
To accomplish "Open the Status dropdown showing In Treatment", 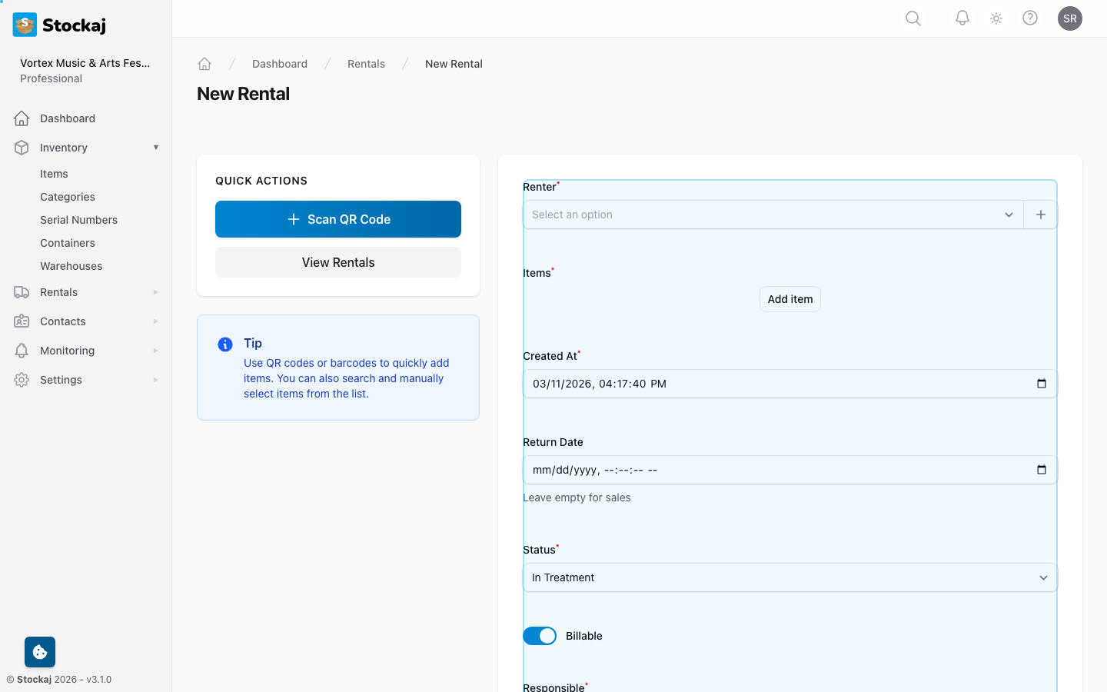I will tap(790, 577).
